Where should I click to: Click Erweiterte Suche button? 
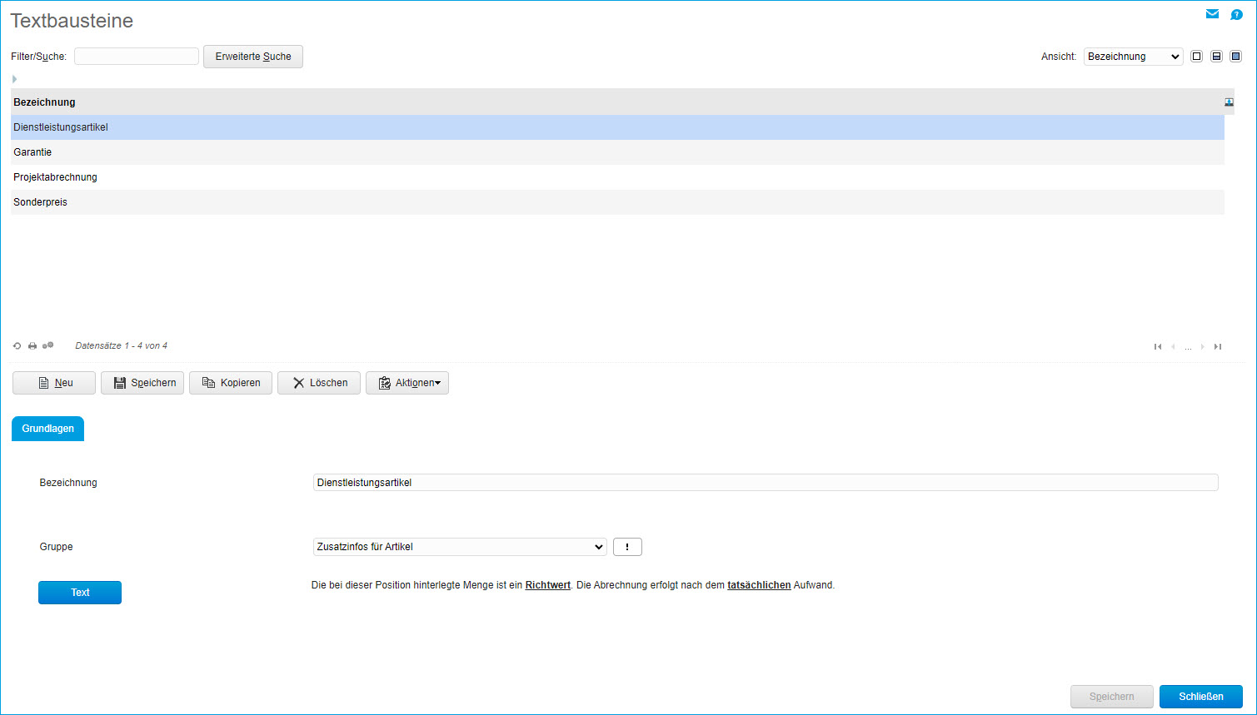coord(253,57)
